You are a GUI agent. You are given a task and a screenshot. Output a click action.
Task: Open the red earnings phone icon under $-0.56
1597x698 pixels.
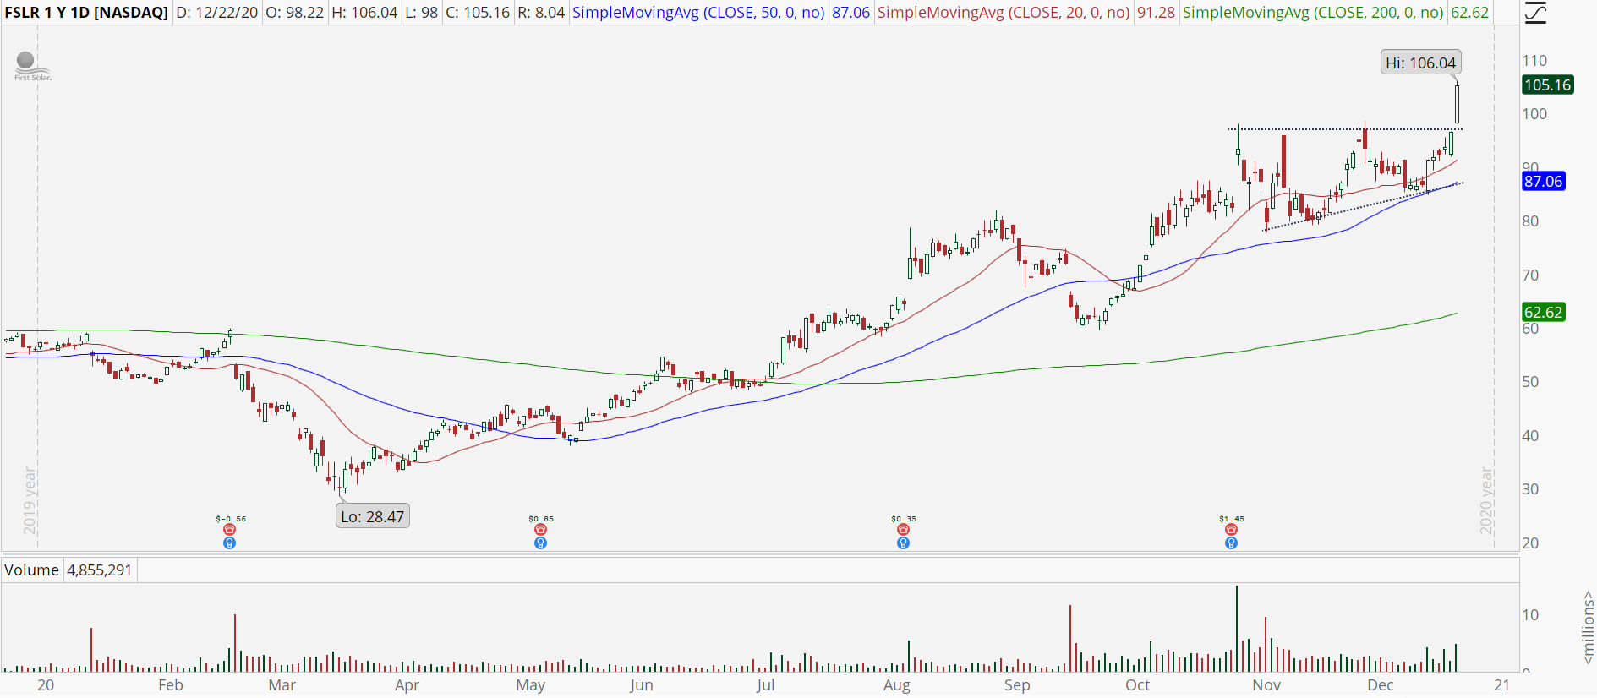click(x=229, y=530)
